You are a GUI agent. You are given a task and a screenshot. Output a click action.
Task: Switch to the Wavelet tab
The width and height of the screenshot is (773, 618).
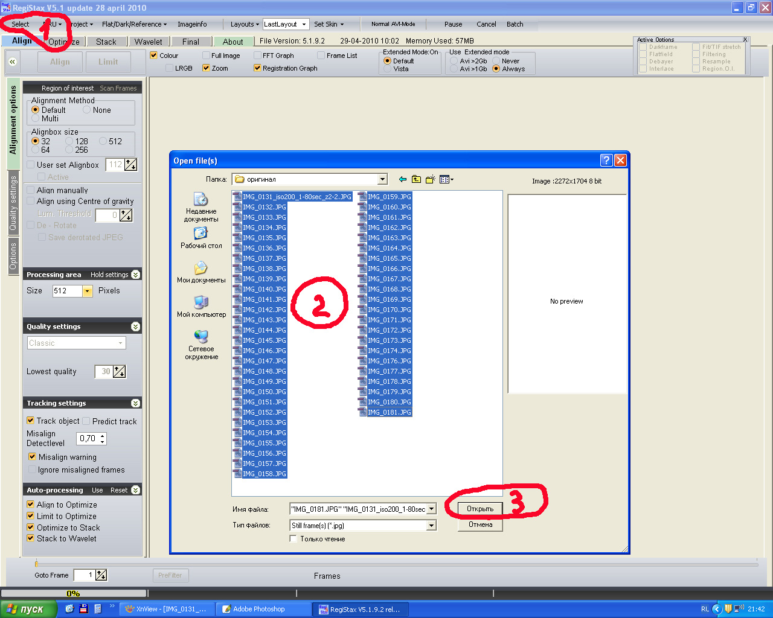[x=148, y=42]
